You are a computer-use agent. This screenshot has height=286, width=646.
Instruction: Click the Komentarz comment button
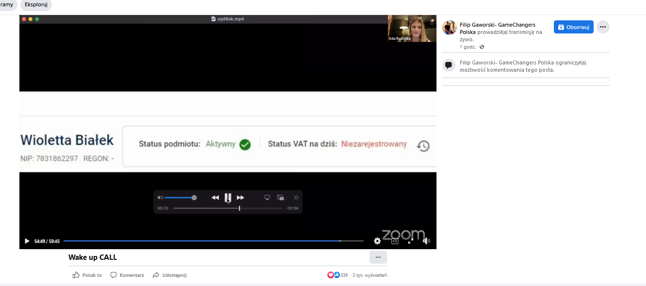click(127, 275)
